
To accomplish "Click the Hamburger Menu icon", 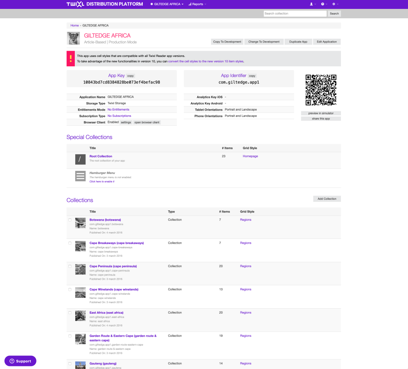I will (x=80, y=176).
